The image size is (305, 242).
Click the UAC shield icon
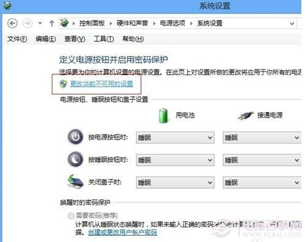[x=63, y=84]
